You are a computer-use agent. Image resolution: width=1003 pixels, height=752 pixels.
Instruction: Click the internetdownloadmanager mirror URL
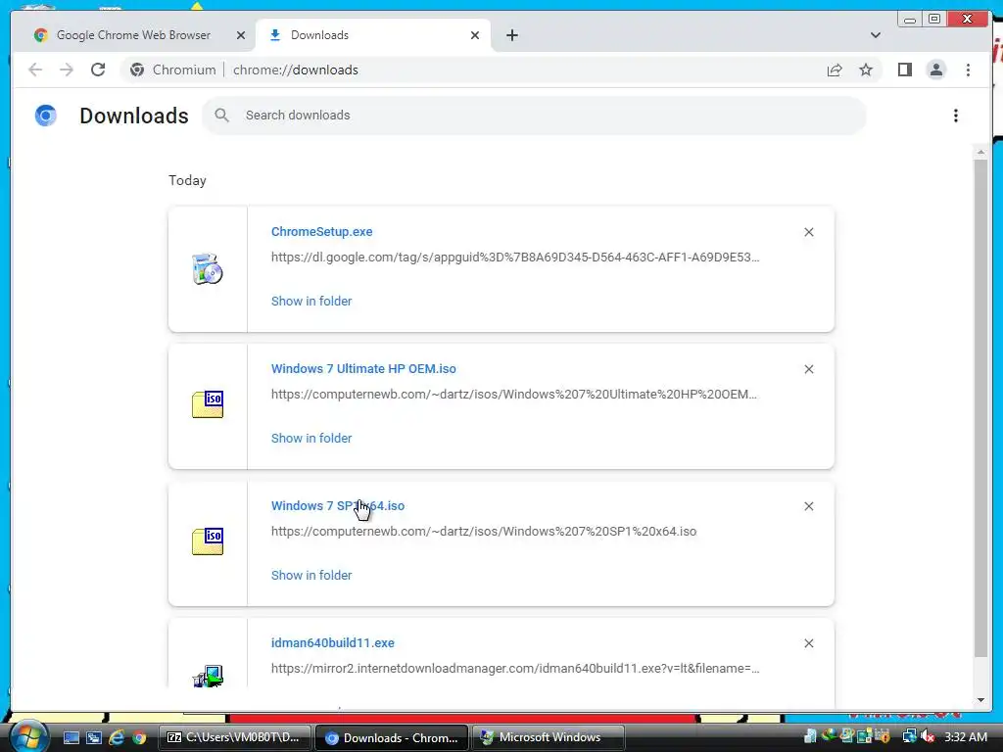(515, 668)
